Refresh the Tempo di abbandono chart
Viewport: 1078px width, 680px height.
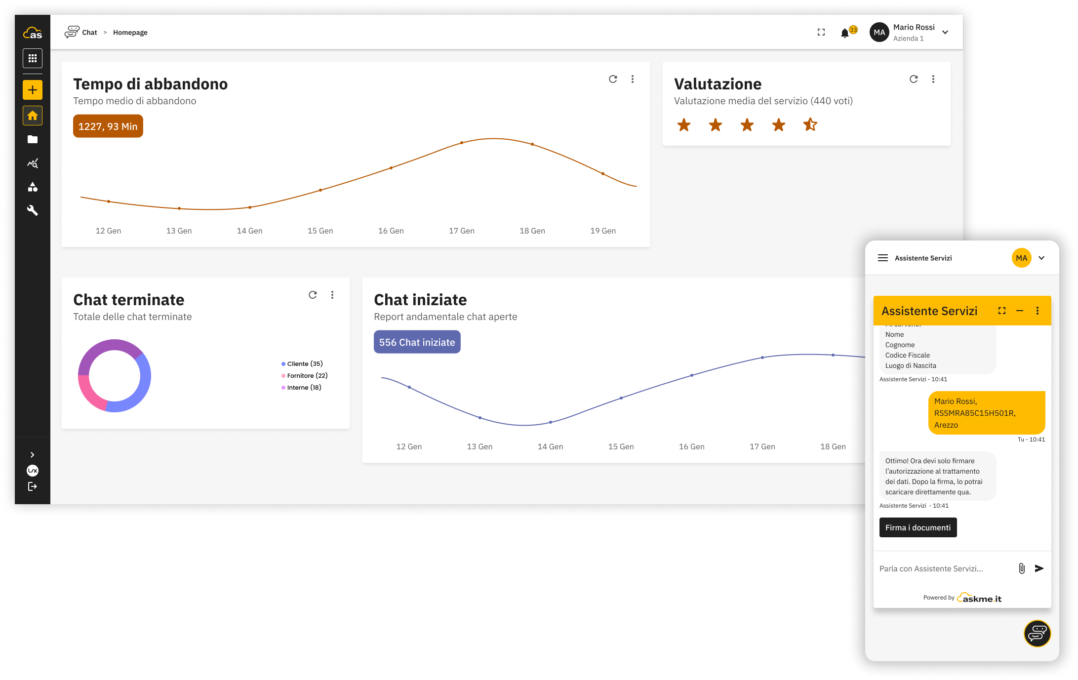(x=613, y=79)
